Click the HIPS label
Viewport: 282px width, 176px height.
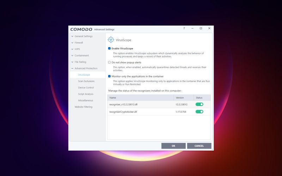click(x=77, y=49)
